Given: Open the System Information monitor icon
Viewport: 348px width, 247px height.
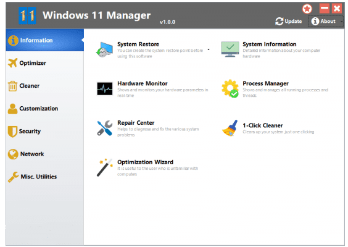Looking at the screenshot, I should coord(230,49).
